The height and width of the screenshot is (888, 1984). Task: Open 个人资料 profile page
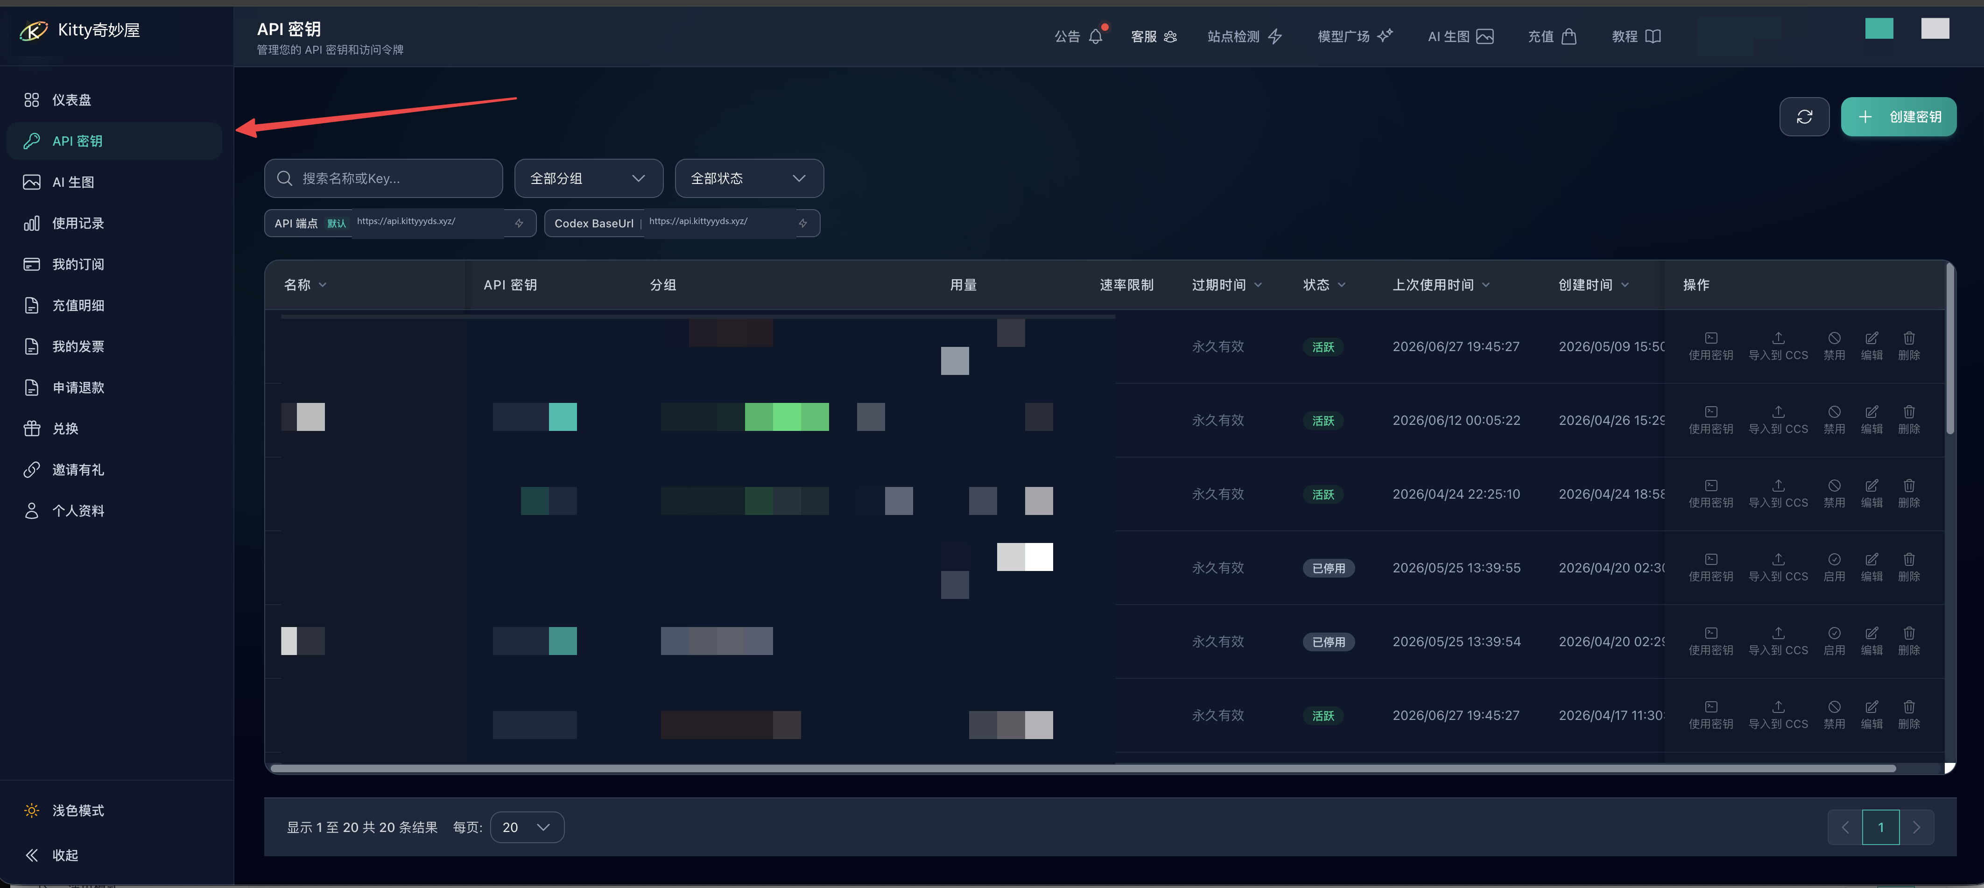(114, 511)
